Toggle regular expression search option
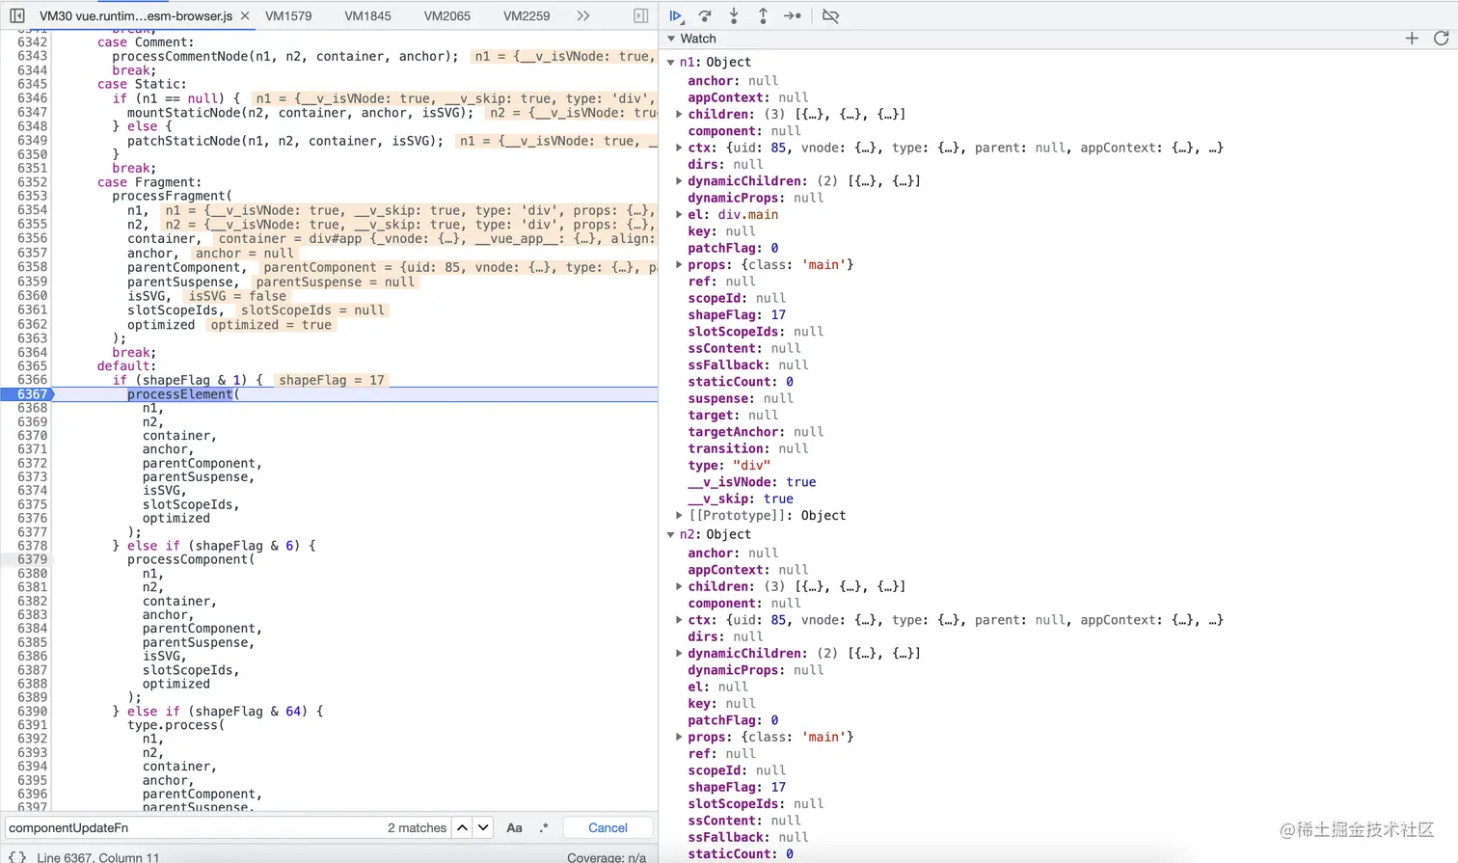Screen dimensions: 1458x863 point(544,827)
